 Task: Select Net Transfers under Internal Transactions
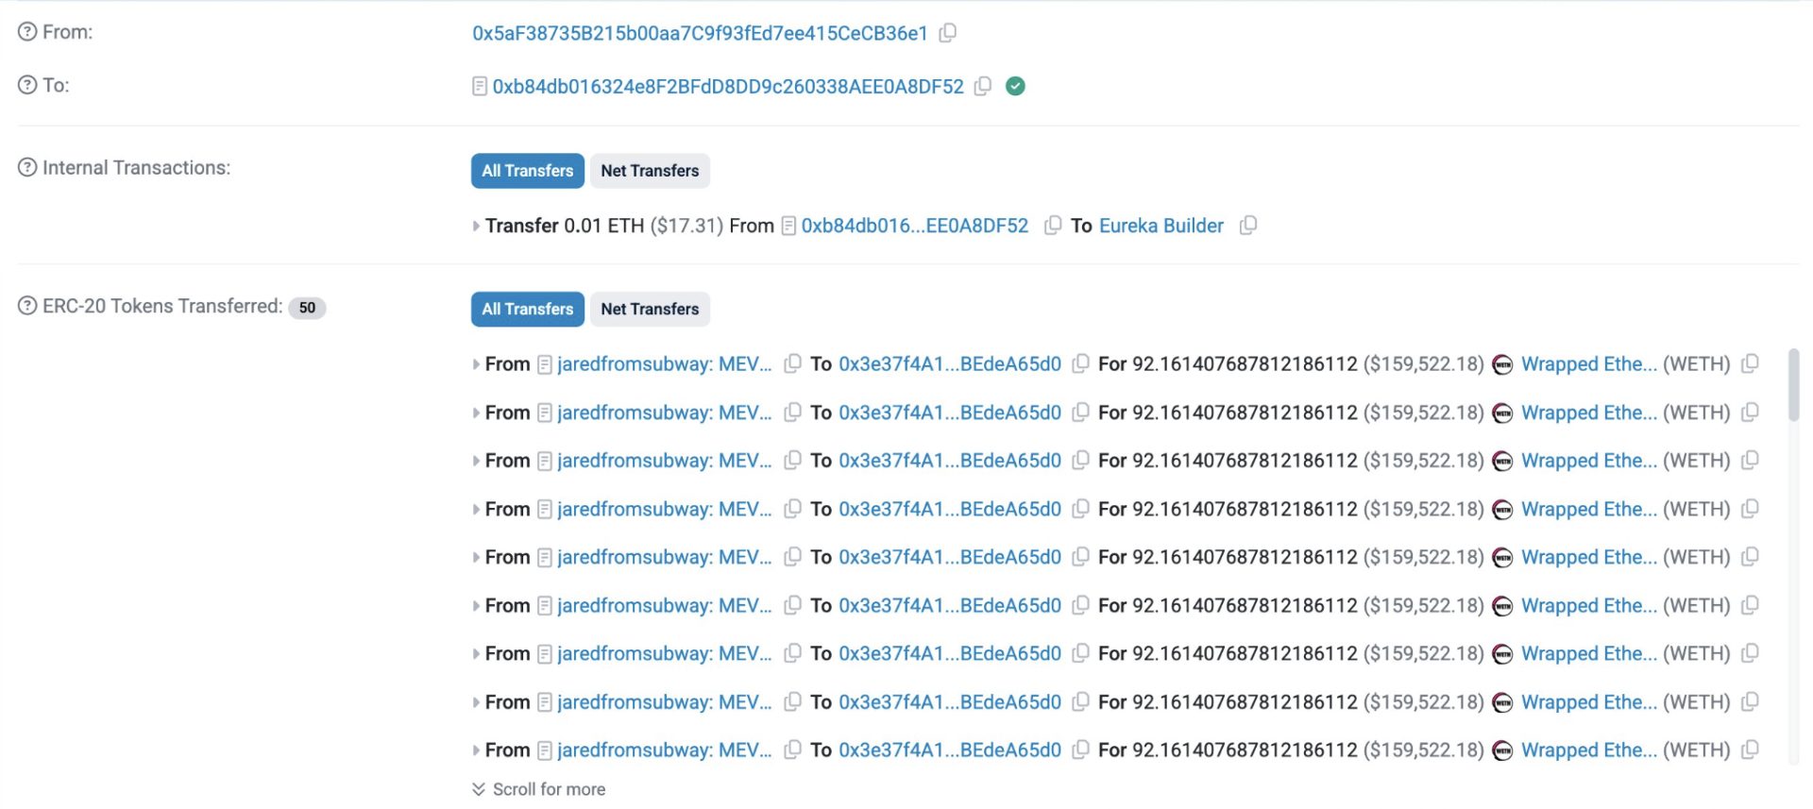point(650,171)
